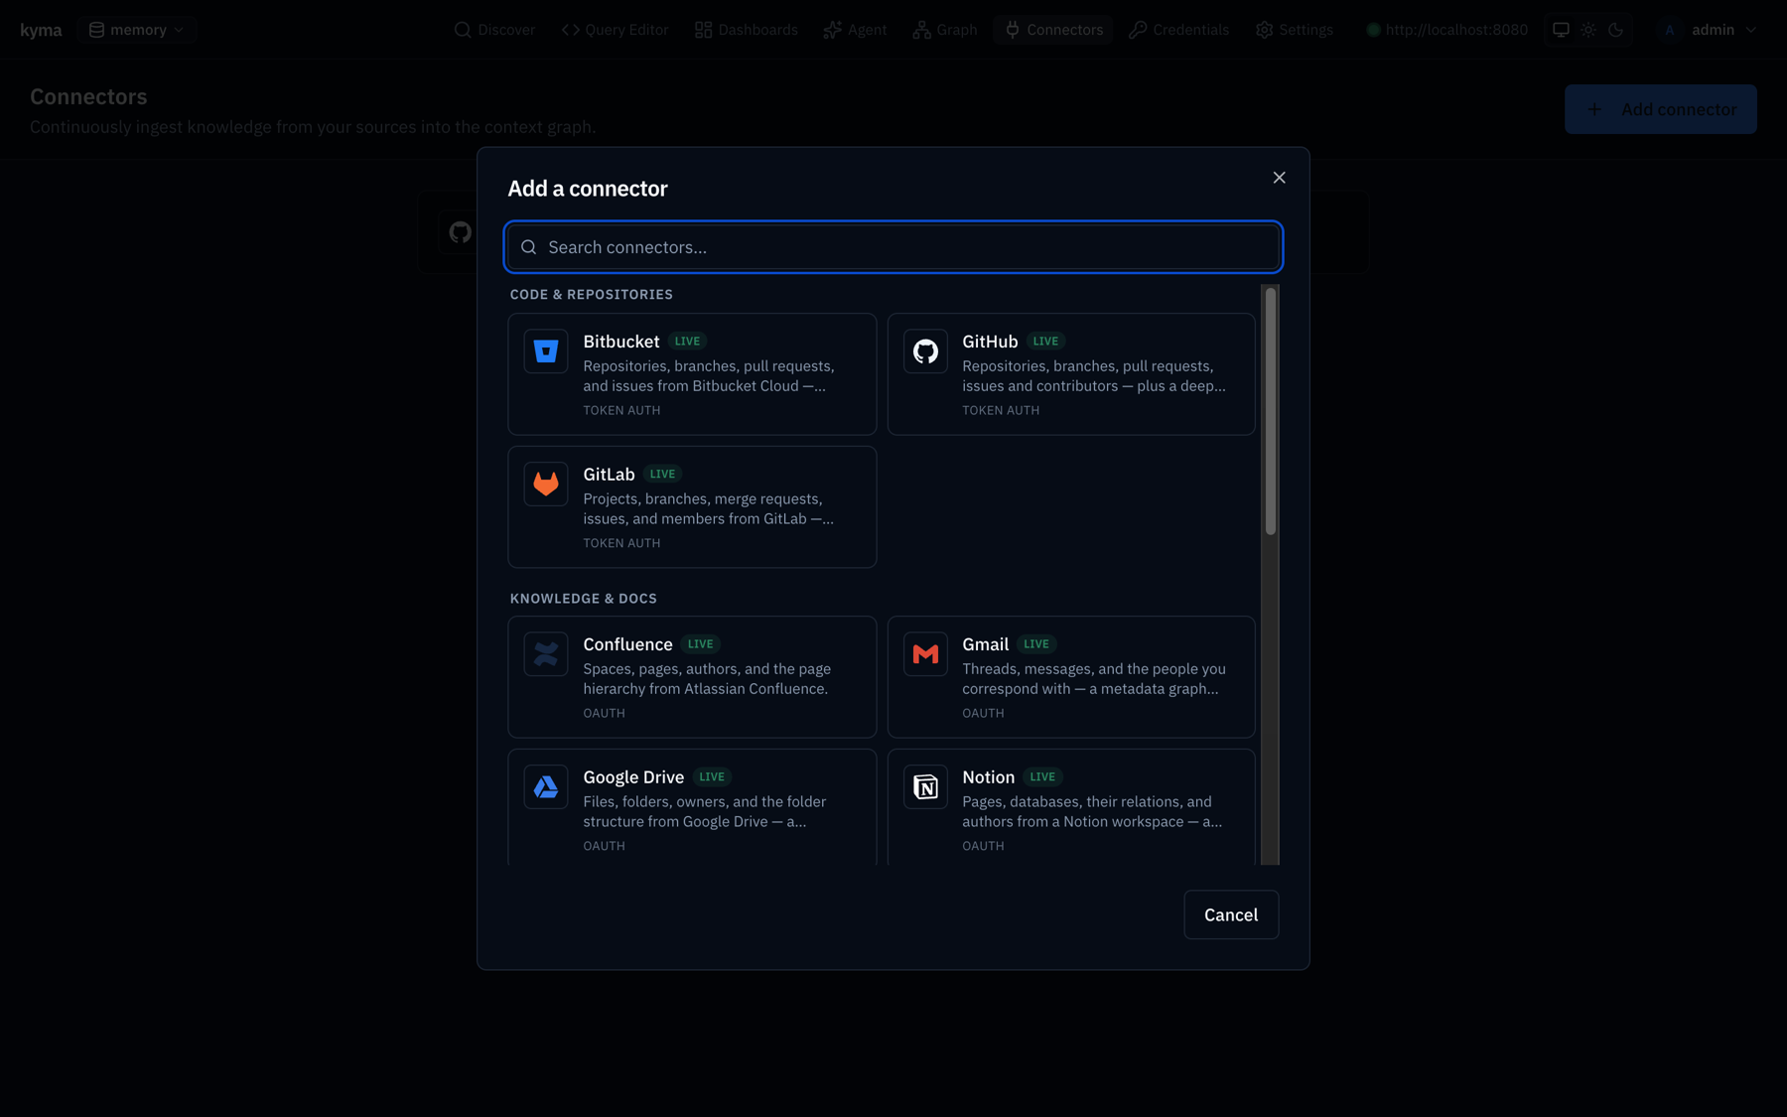Click the Add a connector dialog title

click(x=588, y=189)
